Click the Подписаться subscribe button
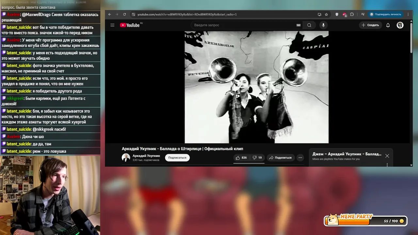The image size is (418, 235). tap(177, 158)
